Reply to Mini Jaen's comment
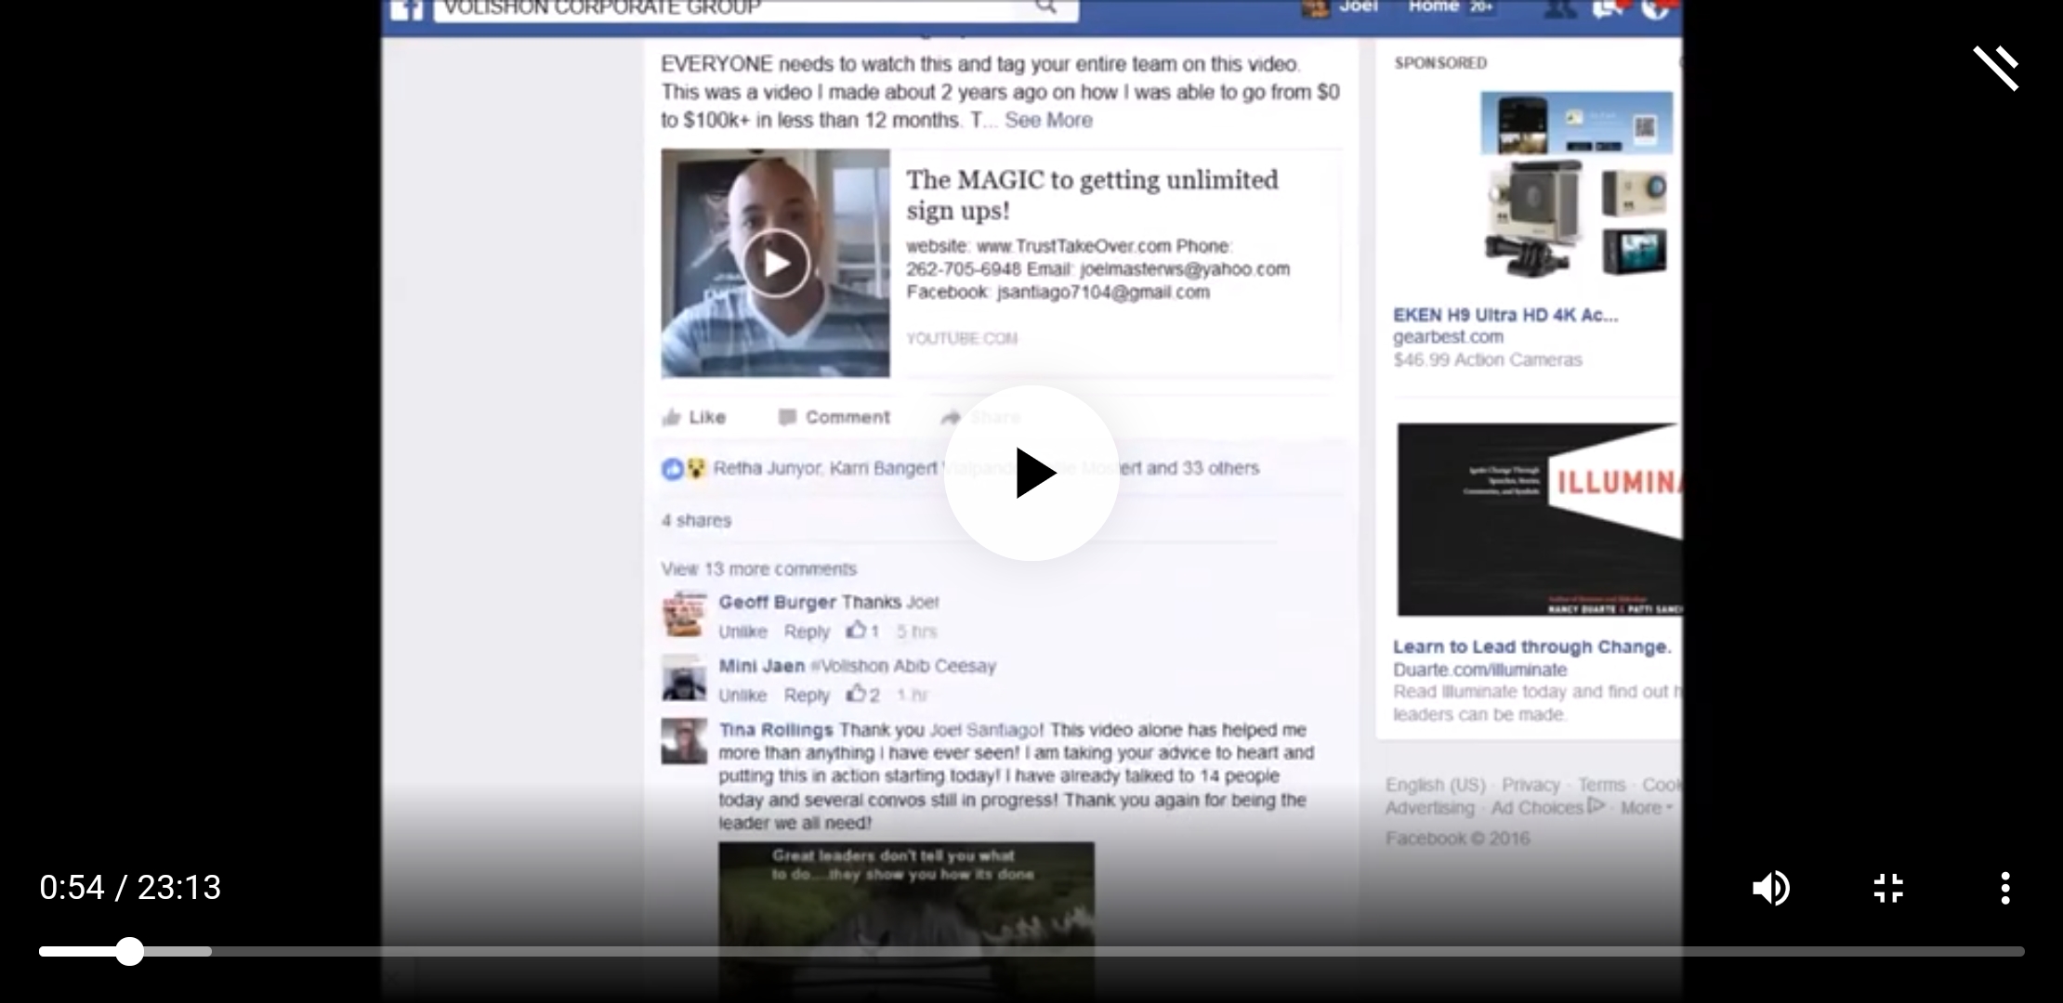The width and height of the screenshot is (2063, 1003). 806,696
